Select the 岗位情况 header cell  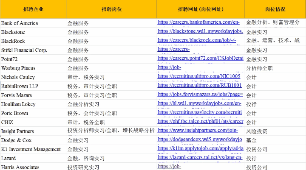[x=275, y=9]
